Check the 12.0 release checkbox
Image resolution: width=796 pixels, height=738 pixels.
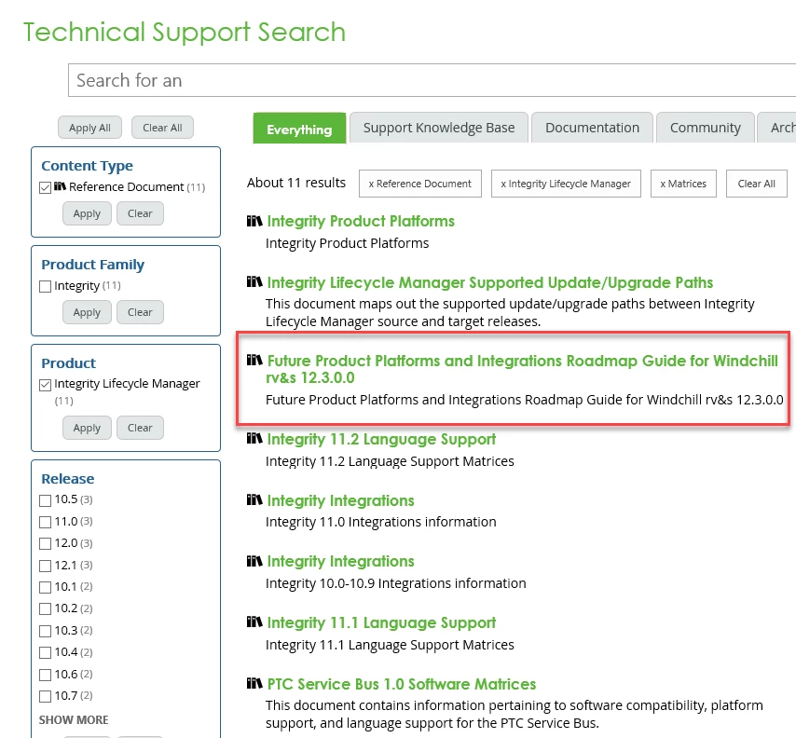point(45,544)
